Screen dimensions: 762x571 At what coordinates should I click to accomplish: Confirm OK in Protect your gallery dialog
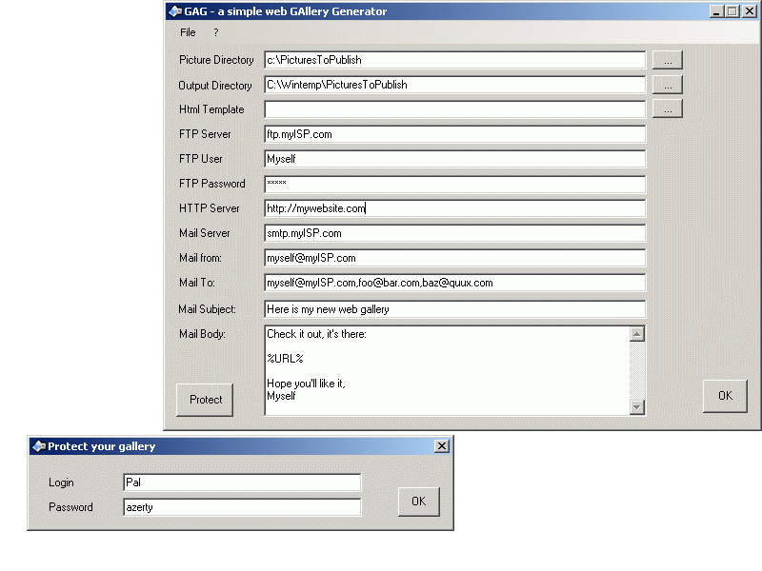(x=419, y=502)
